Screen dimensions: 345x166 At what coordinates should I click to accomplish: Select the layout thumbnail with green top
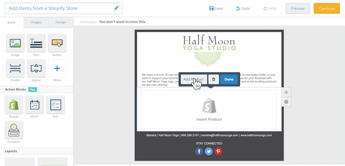(x=52, y=162)
